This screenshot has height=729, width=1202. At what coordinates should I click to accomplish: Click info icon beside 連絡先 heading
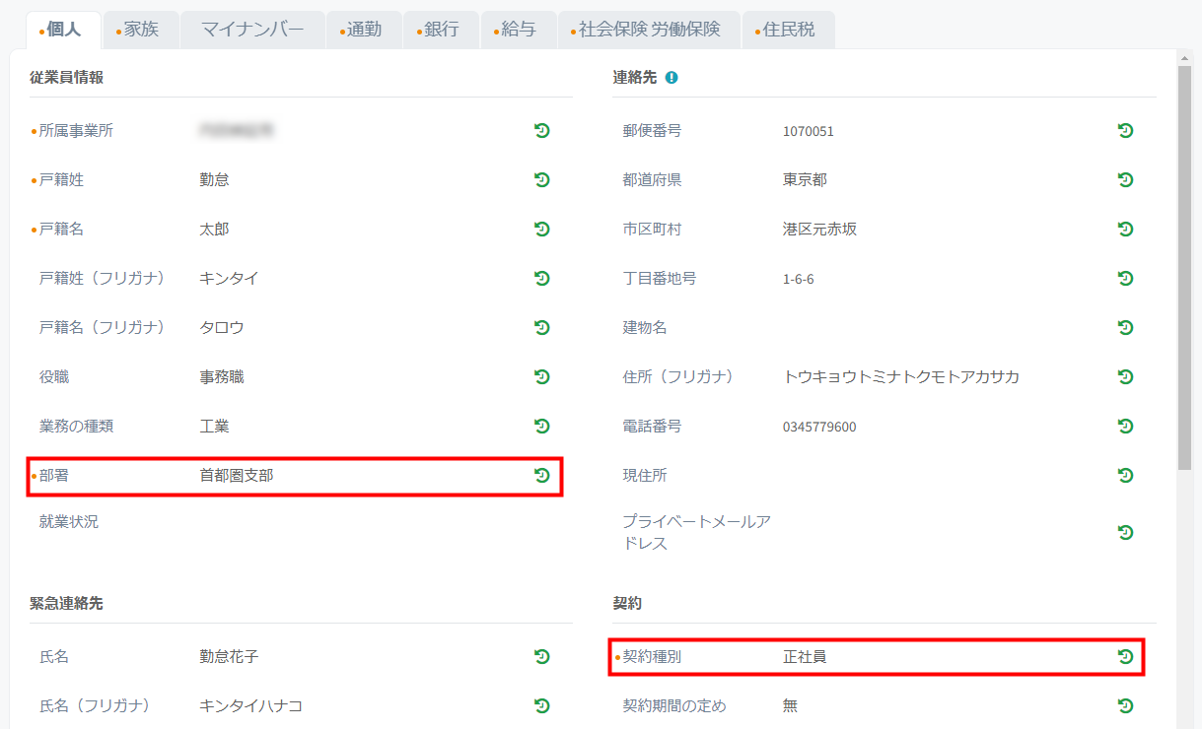pyautogui.click(x=672, y=77)
